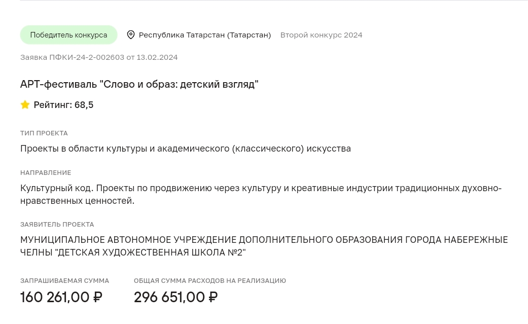The image size is (528, 324).
Task: Click the "ТИП ПРОЕКТА" heading
Action: [x=44, y=133]
